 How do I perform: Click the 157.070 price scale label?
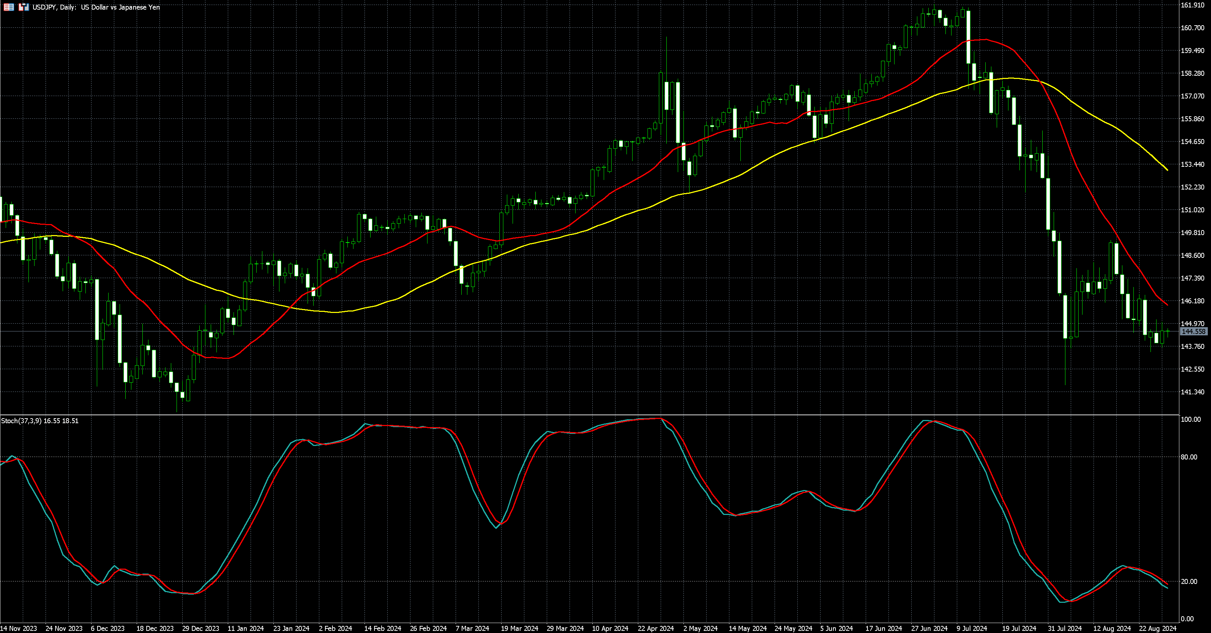coord(1192,96)
